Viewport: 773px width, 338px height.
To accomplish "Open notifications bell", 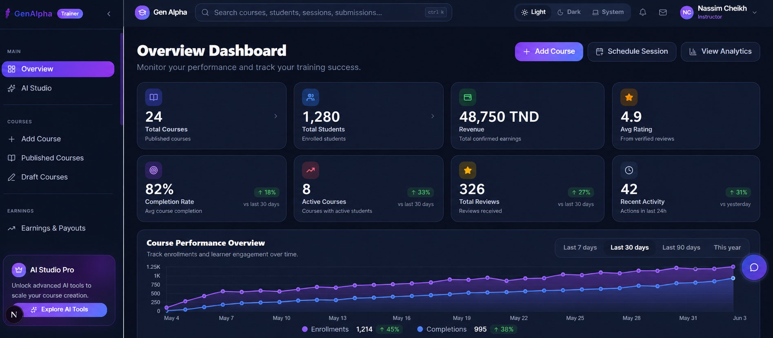I will tap(643, 12).
